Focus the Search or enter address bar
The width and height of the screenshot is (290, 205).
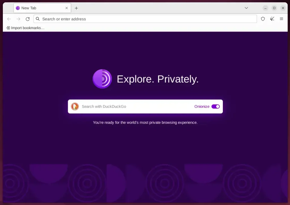(145, 19)
